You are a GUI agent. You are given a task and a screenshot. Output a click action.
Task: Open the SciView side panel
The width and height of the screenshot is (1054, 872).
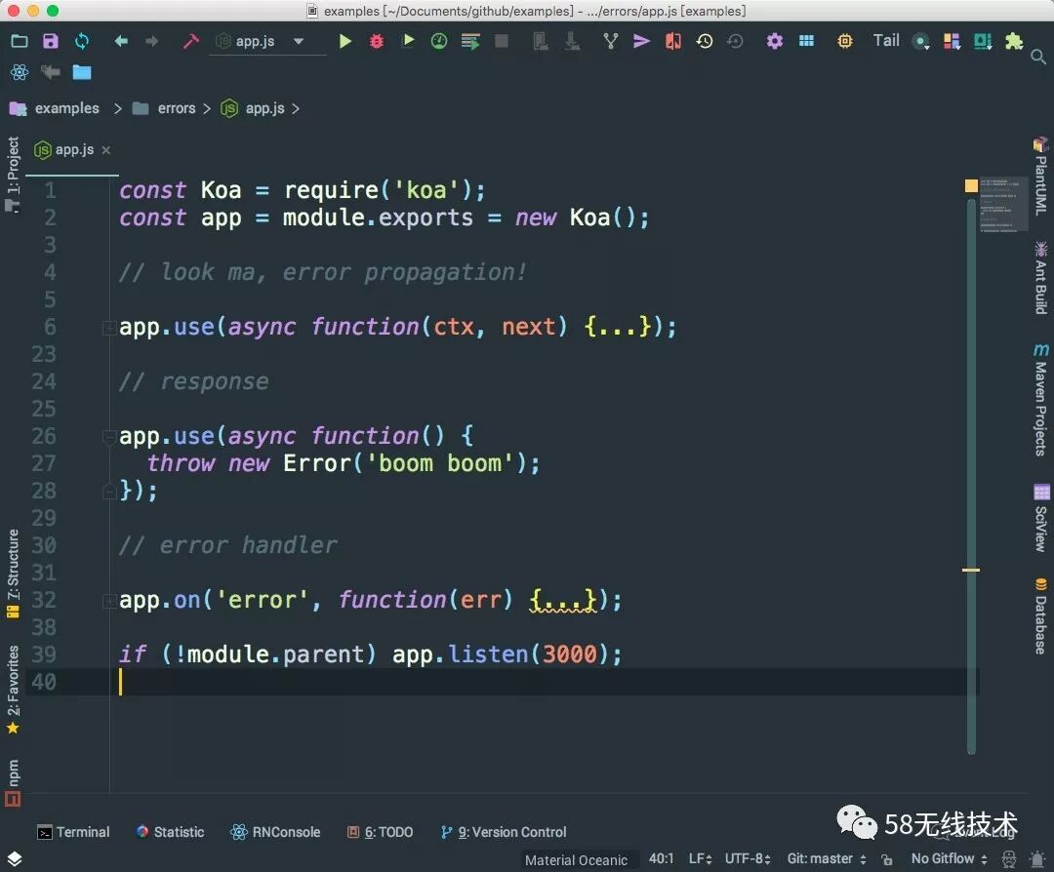click(1040, 517)
